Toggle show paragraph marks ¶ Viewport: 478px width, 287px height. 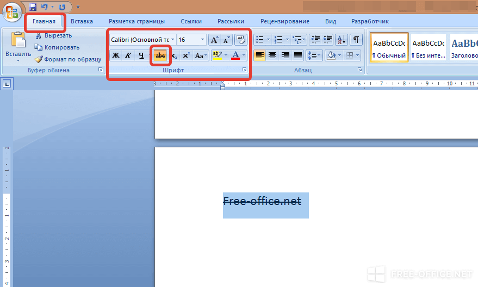click(356, 40)
